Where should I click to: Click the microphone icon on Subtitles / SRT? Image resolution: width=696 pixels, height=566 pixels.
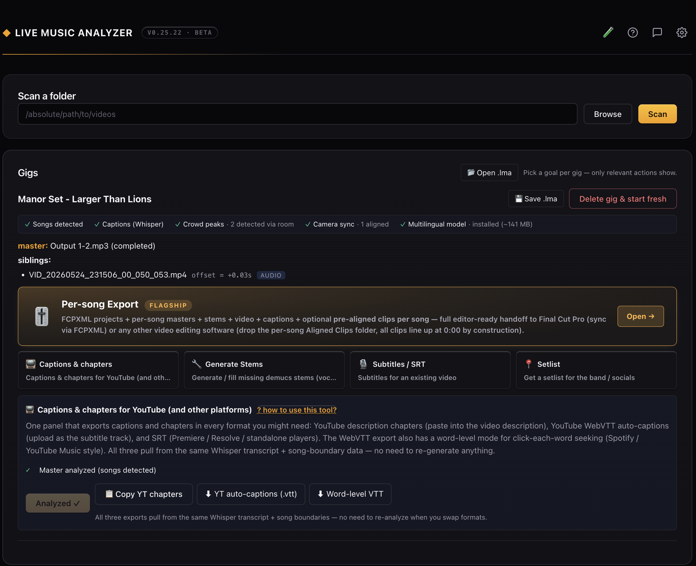pos(363,364)
